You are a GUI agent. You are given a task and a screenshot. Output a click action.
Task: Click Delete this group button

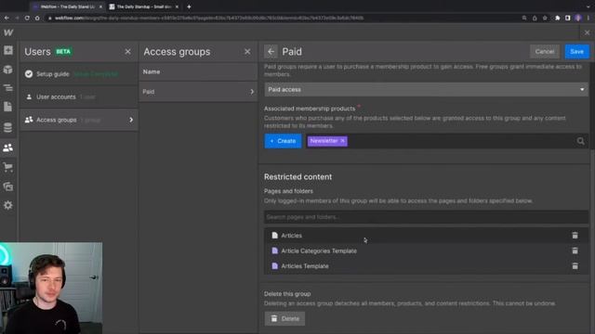(284, 319)
